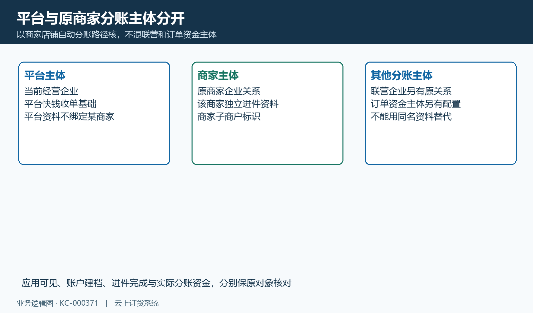Click the 其他分账主体 card heading

pos(402,76)
